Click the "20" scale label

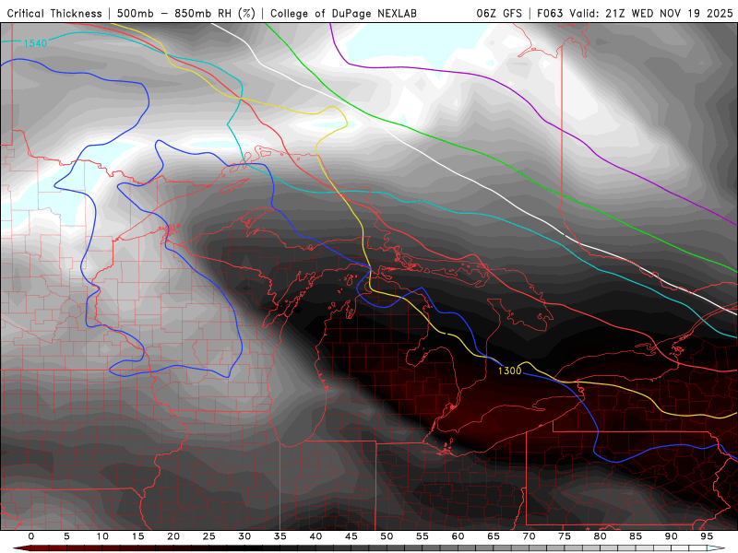(x=173, y=536)
